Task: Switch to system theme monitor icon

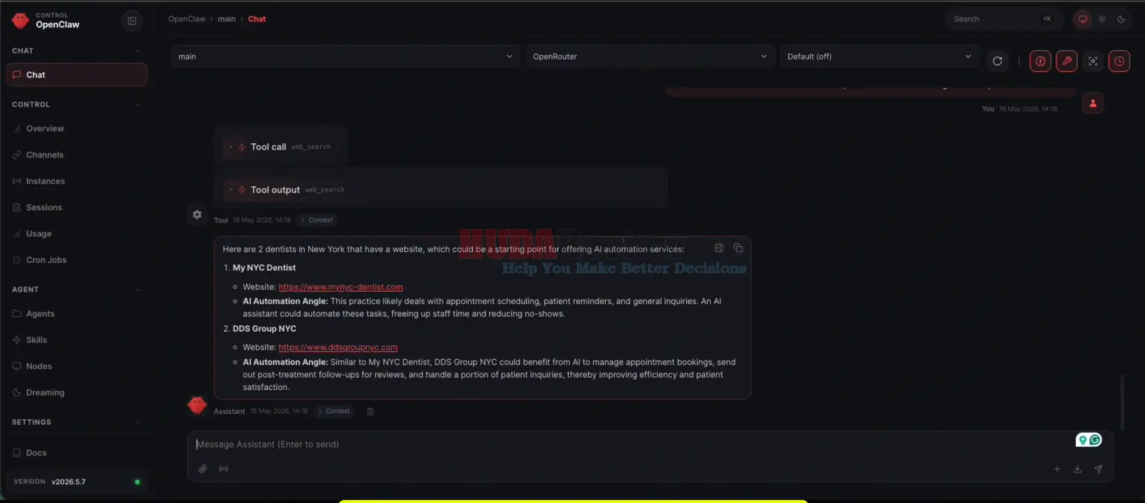Action: (x=1082, y=19)
